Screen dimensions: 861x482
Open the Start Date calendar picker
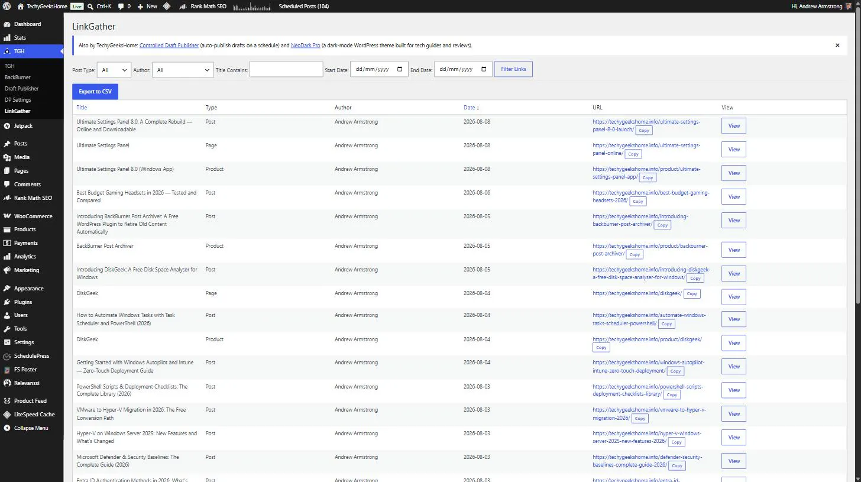pyautogui.click(x=400, y=69)
